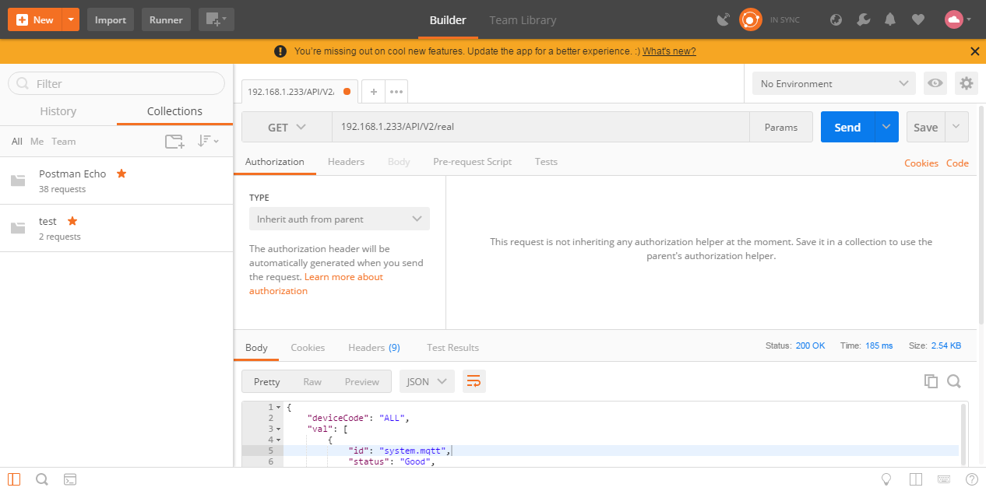986x491 pixels.
Task: Open the new window icon dropdown
Action: point(216,19)
